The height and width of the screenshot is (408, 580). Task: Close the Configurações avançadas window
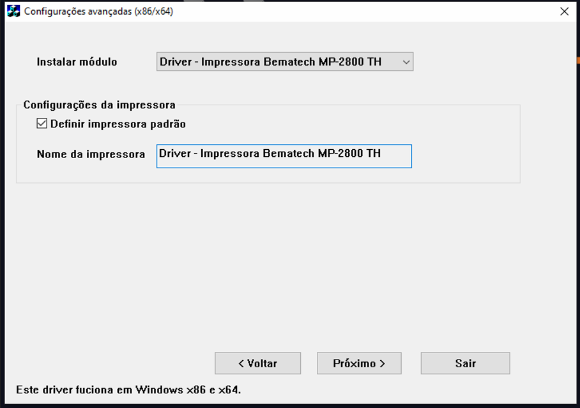tap(565, 11)
